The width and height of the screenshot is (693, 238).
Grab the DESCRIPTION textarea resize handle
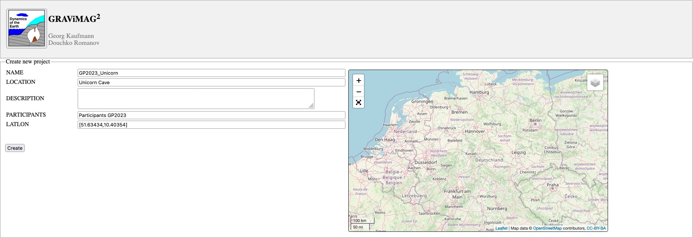coord(311,106)
